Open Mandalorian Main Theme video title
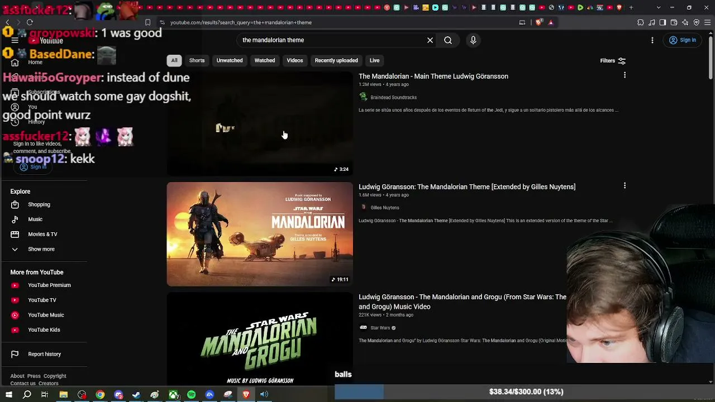 (433, 76)
